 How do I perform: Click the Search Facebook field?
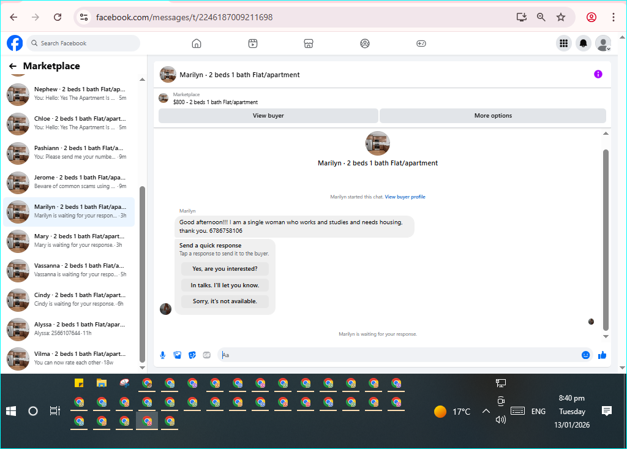[x=83, y=43]
